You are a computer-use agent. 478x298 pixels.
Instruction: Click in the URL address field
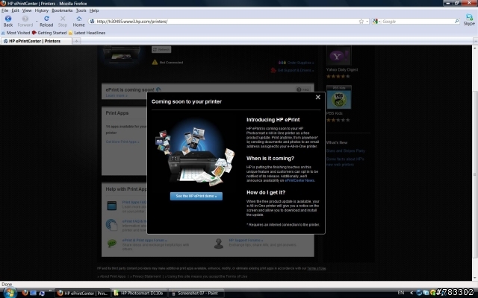pyautogui.click(x=227, y=22)
